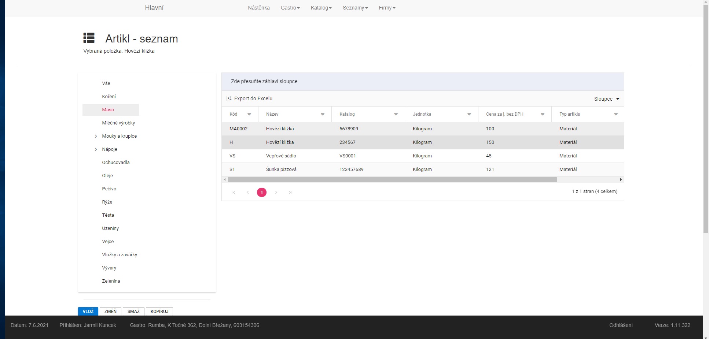The width and height of the screenshot is (709, 339).
Task: Select the Šunka pizzová row
Action: 423,169
